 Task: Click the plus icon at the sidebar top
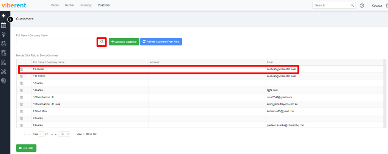3,16
